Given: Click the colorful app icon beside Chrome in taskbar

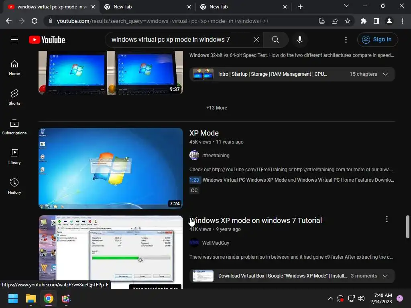Looking at the screenshot, I should pyautogui.click(x=66, y=298).
